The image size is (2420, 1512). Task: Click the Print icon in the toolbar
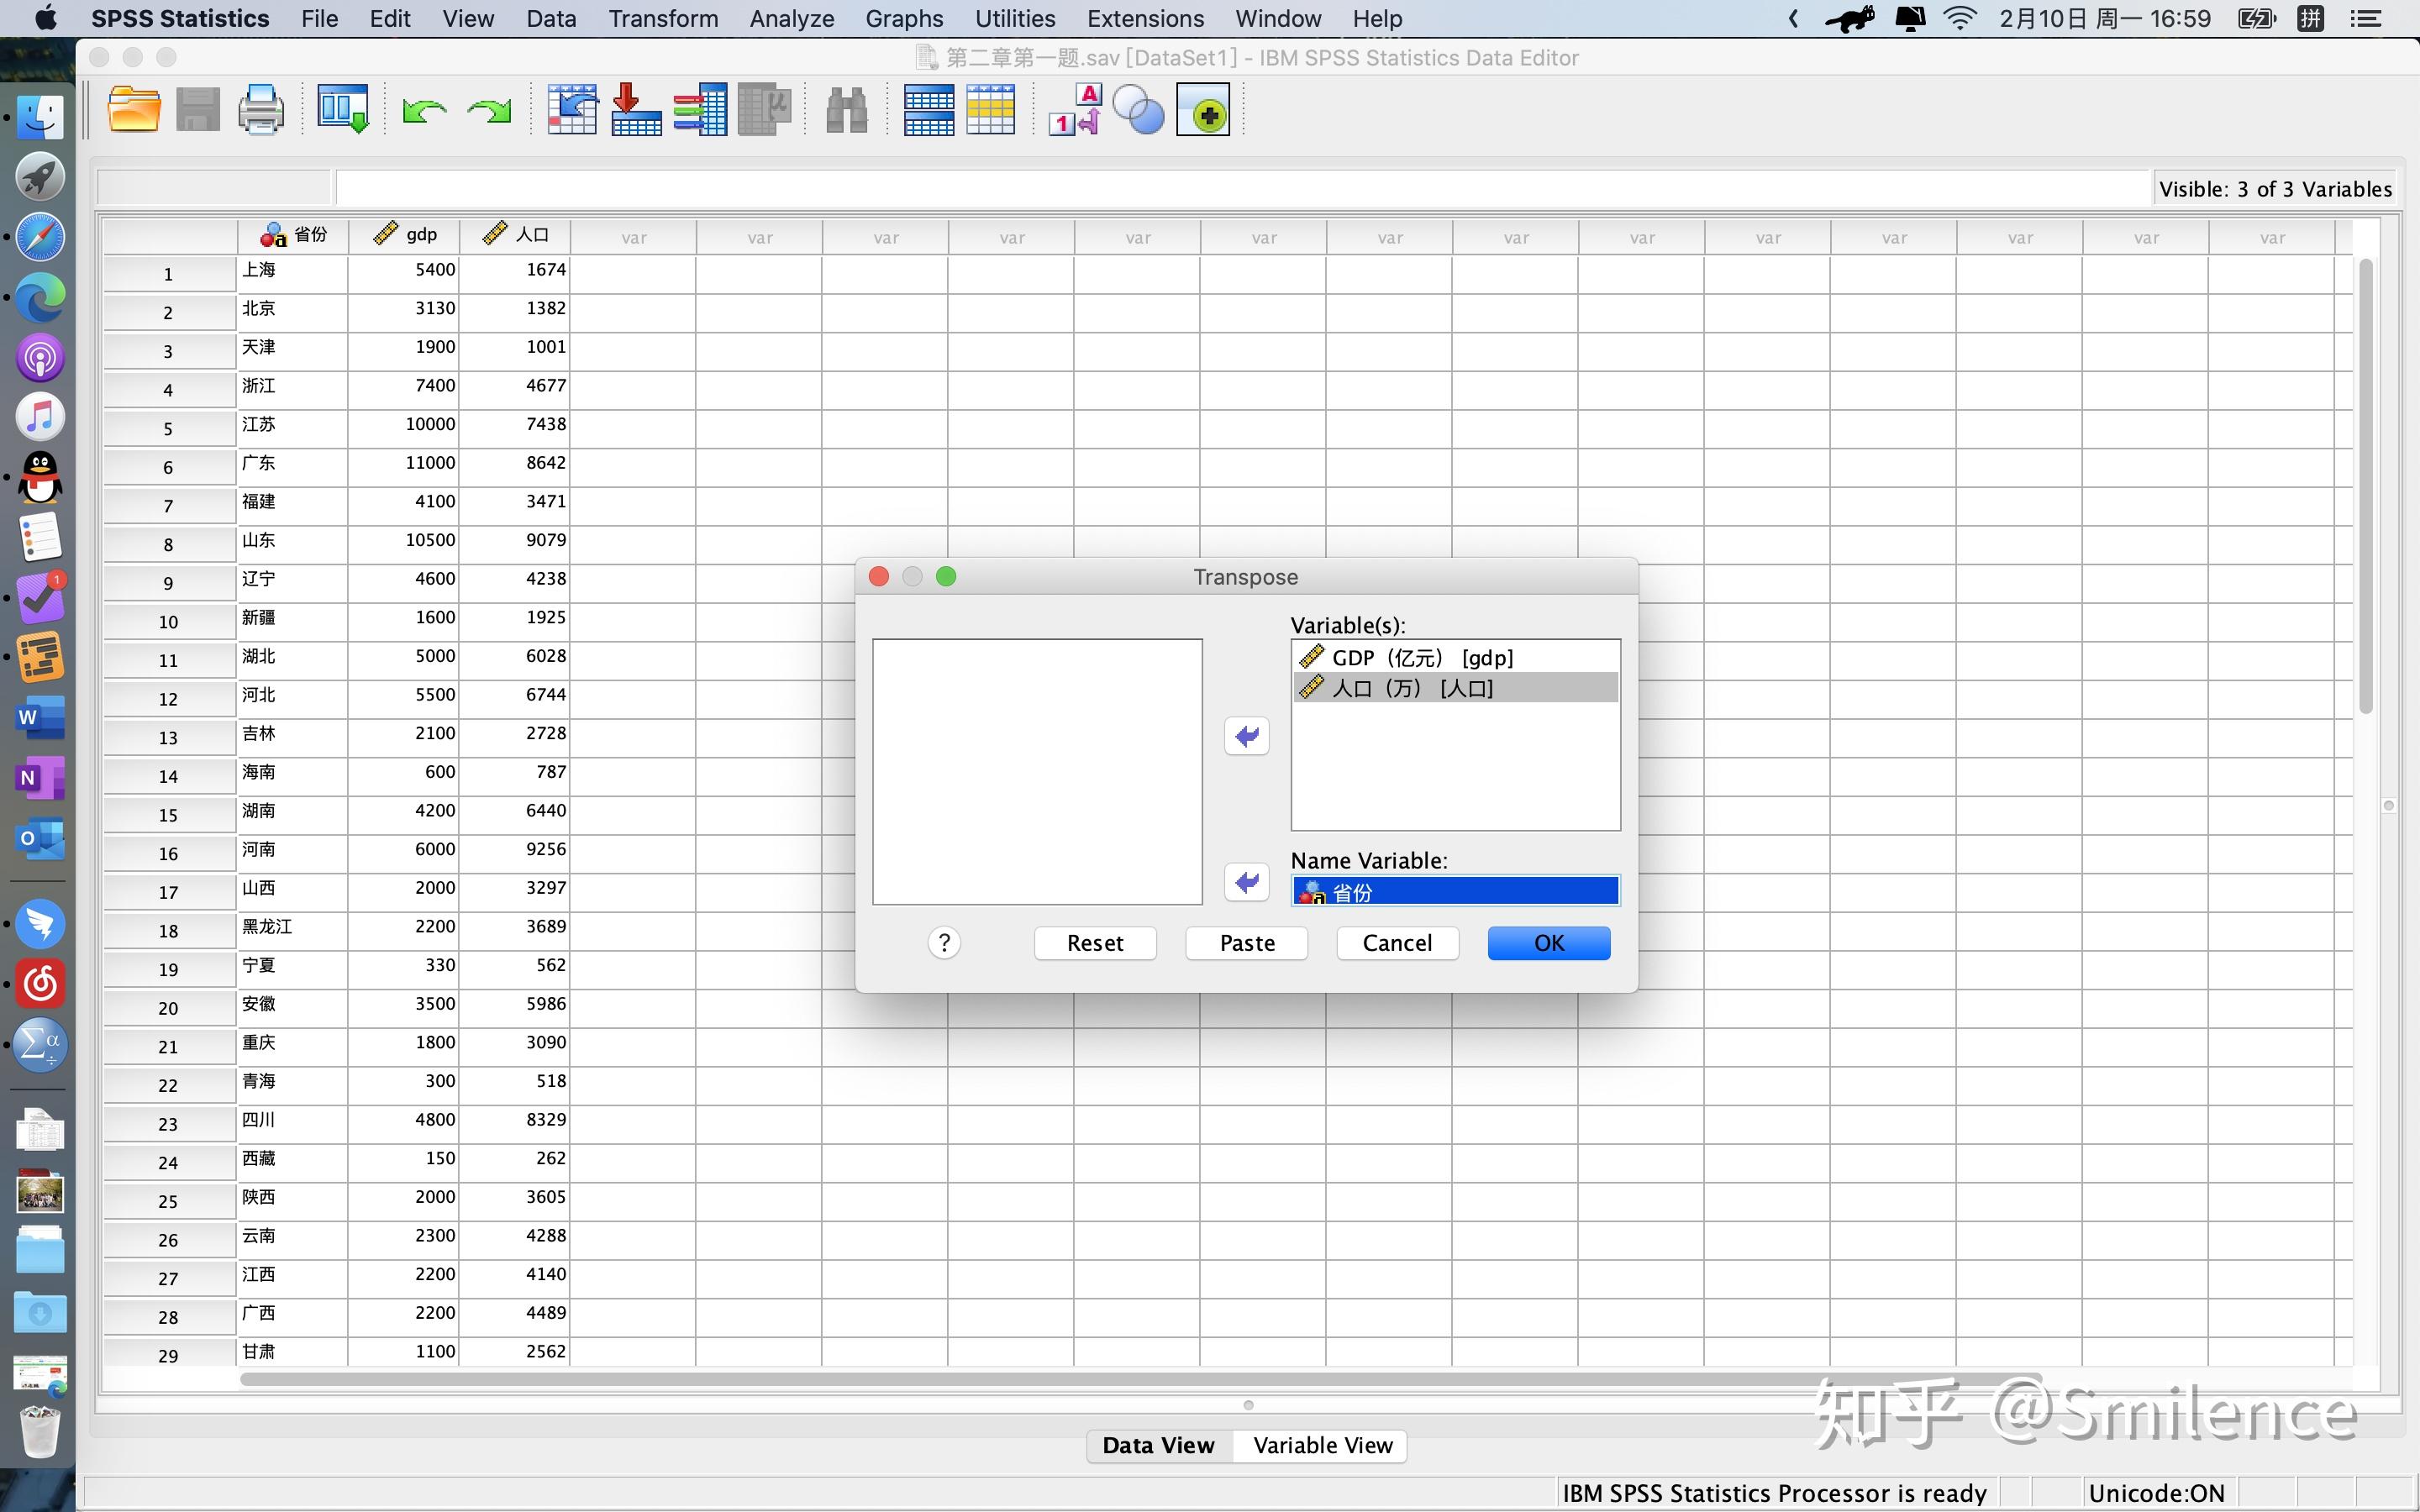[261, 110]
